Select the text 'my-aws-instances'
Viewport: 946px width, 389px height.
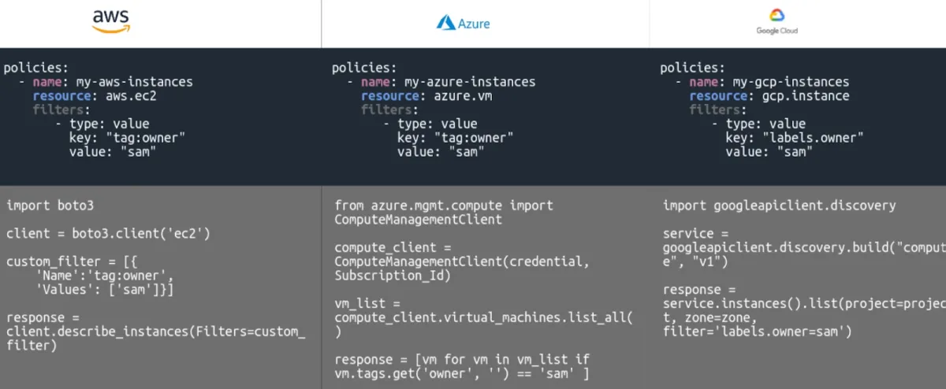135,82
